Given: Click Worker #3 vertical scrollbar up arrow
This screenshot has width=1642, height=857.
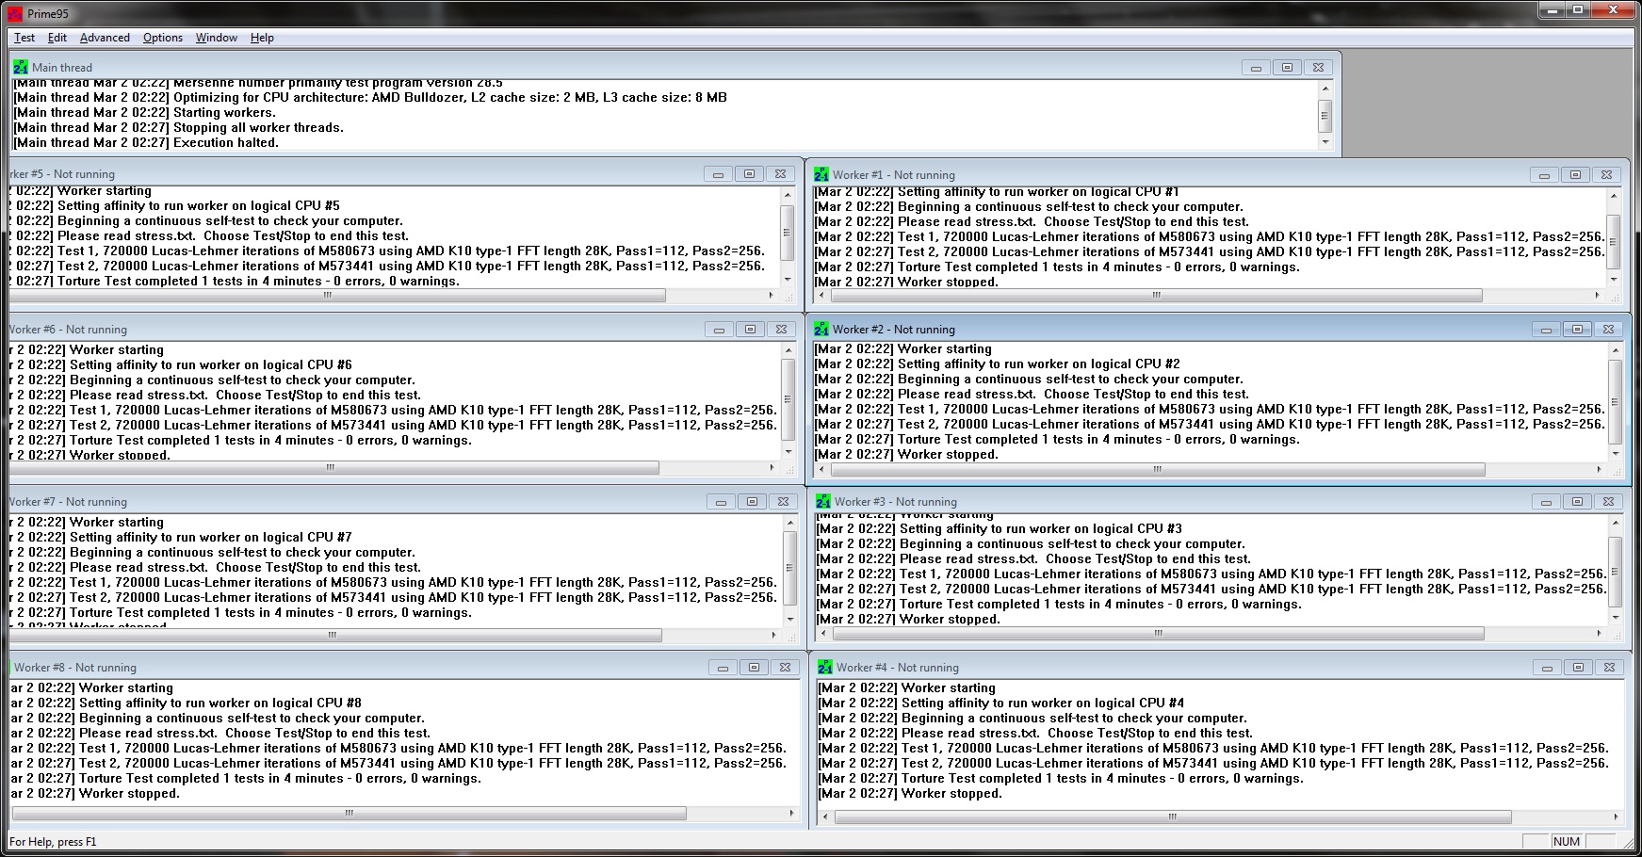Looking at the screenshot, I should (1617, 521).
